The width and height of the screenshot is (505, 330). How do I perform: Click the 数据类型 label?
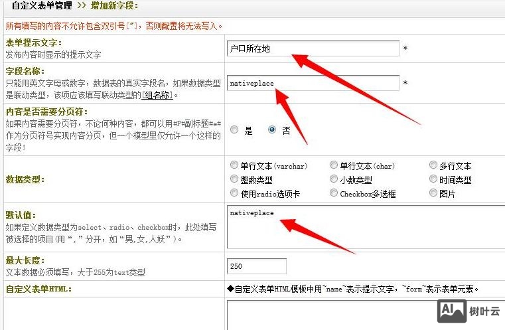[25, 179]
